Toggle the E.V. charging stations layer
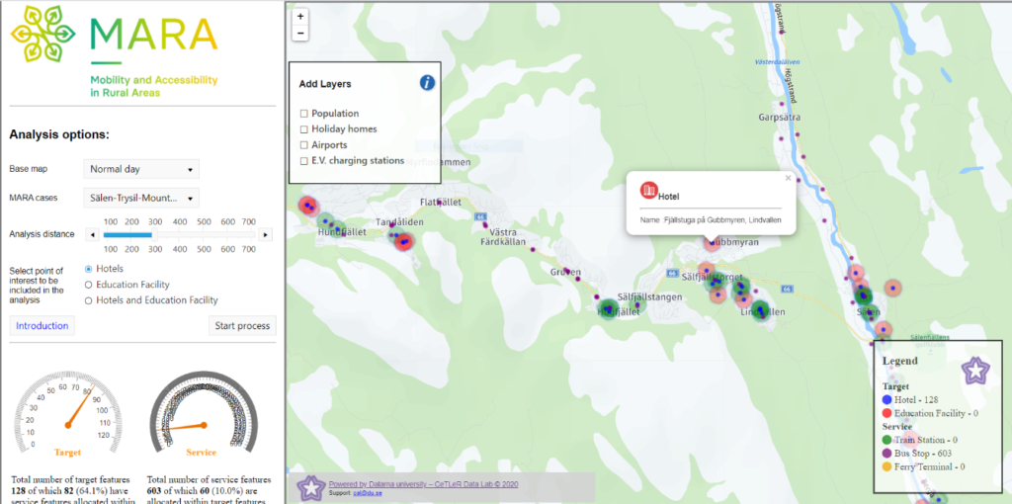 (x=304, y=161)
